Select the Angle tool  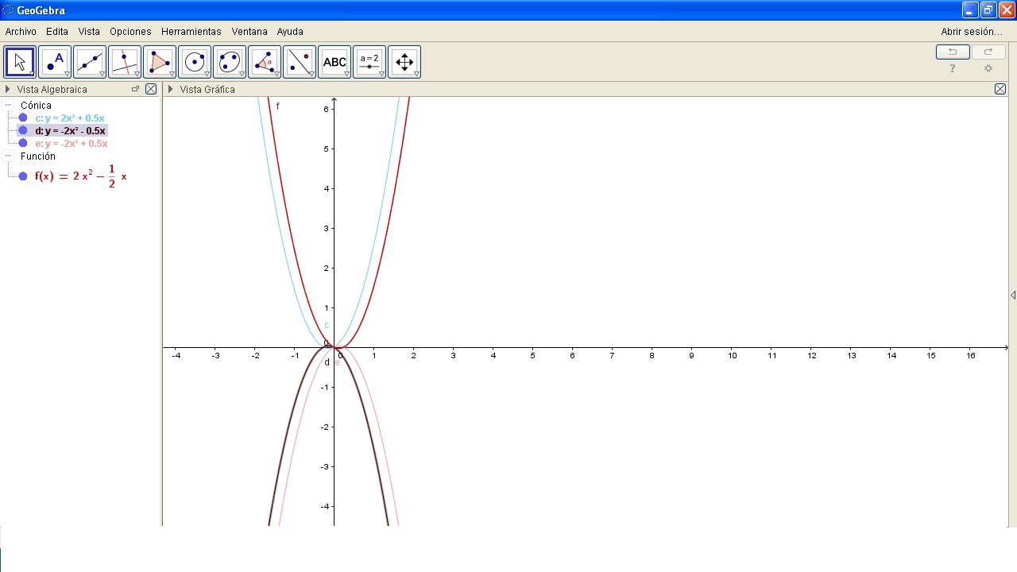[265, 62]
